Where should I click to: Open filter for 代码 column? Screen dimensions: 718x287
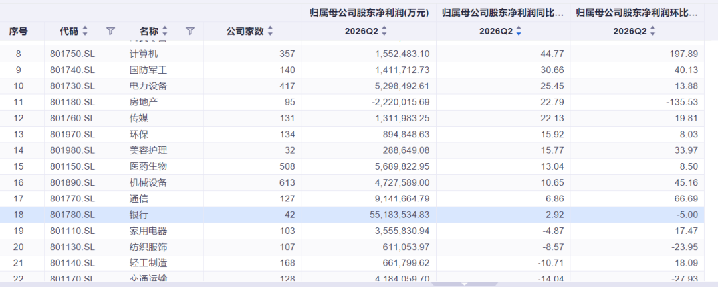111,31
